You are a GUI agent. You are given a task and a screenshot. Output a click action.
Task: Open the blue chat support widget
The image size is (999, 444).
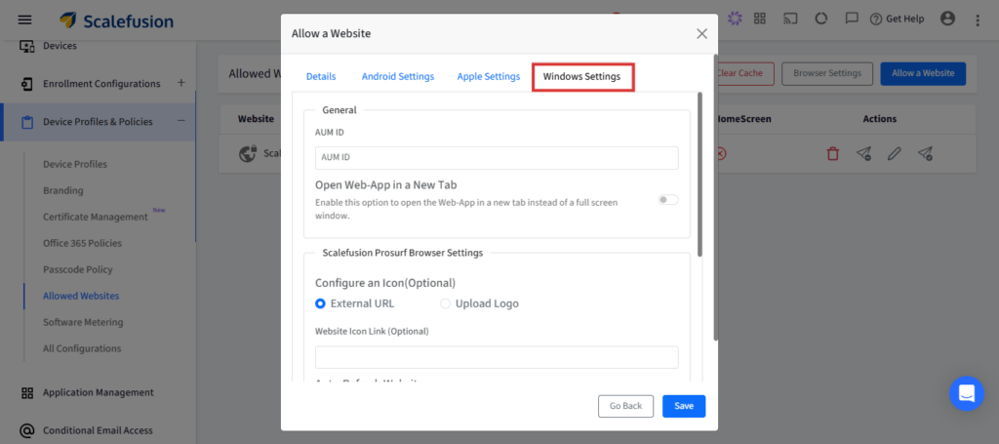967,393
